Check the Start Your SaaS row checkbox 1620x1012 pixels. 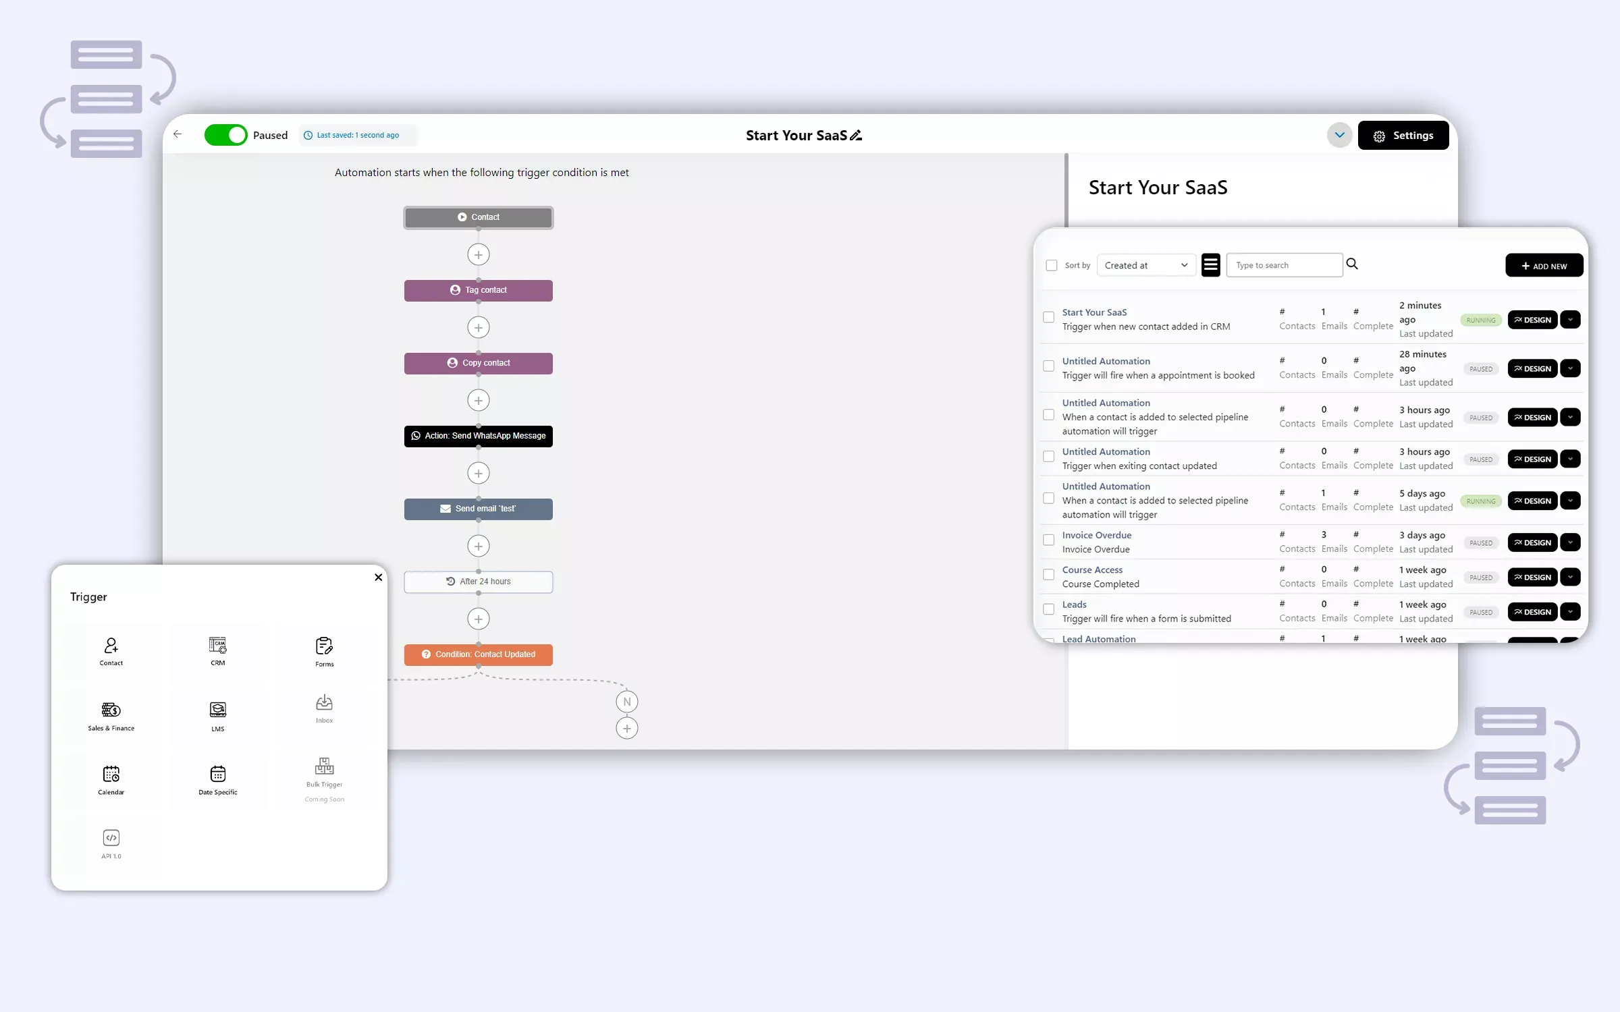(x=1048, y=317)
